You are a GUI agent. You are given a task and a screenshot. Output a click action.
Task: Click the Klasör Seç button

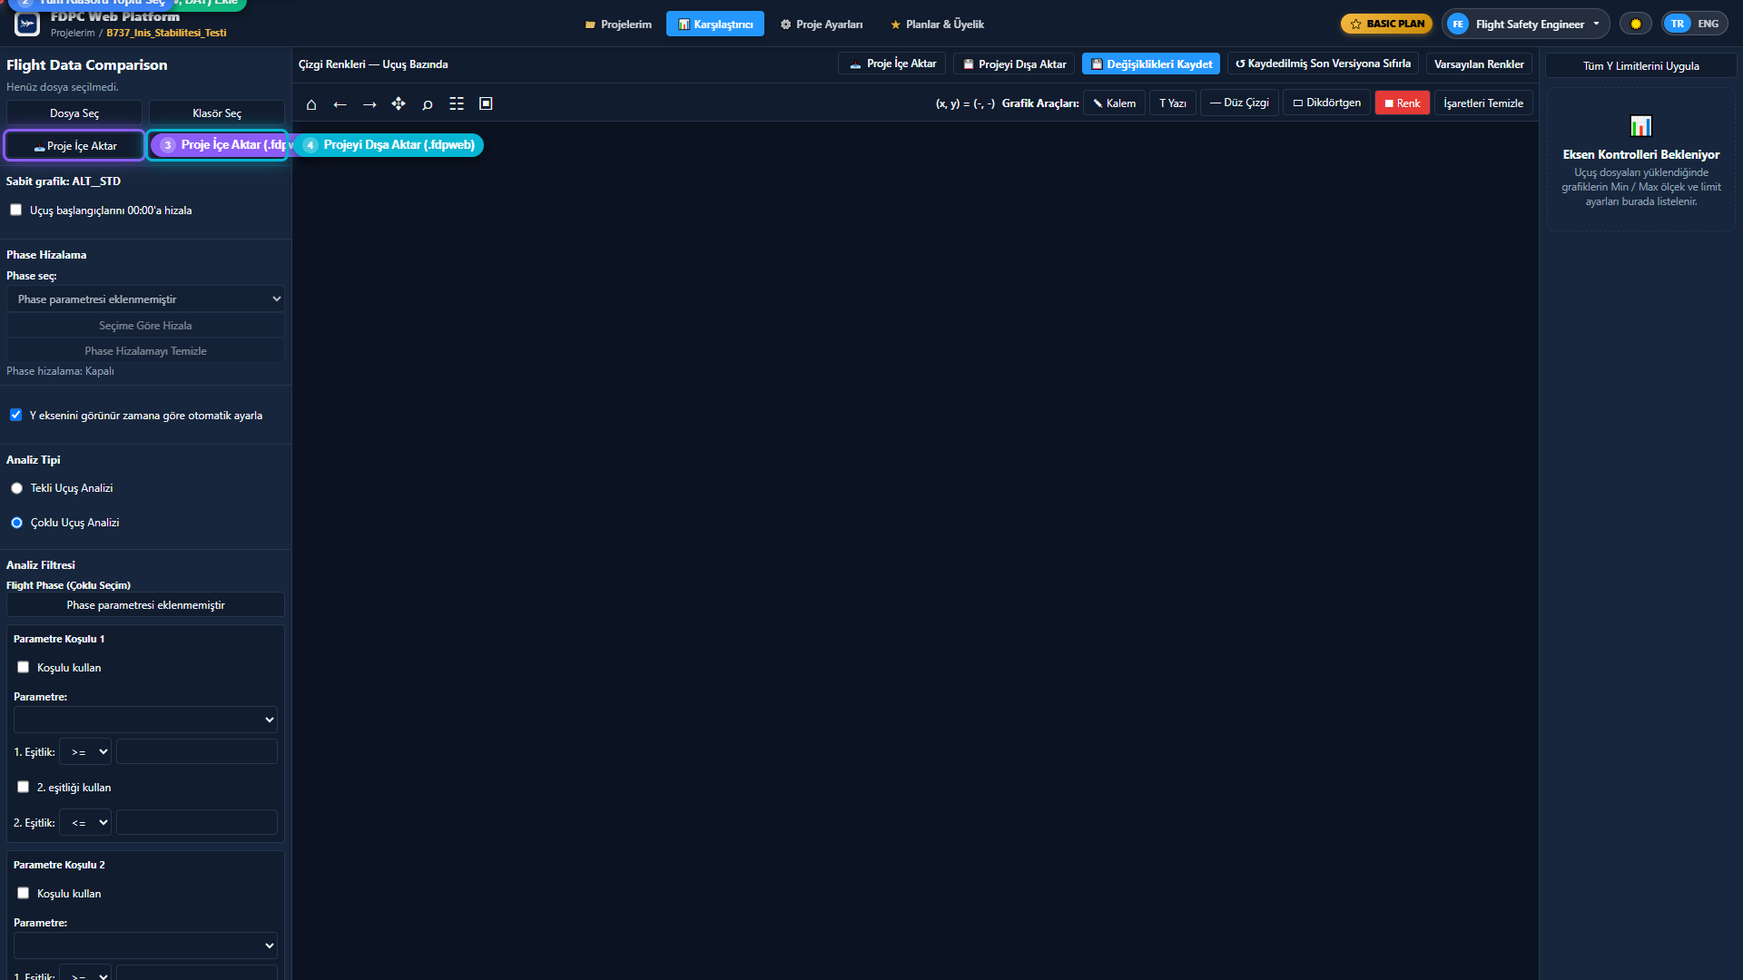coord(217,113)
